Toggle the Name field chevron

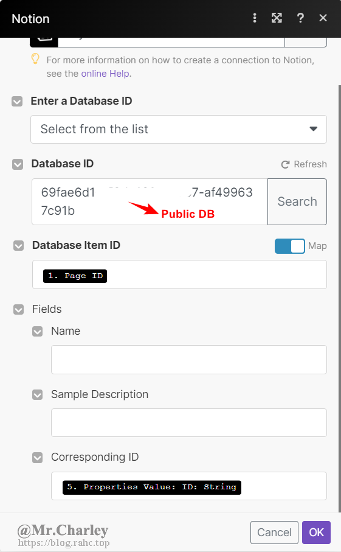(x=37, y=331)
